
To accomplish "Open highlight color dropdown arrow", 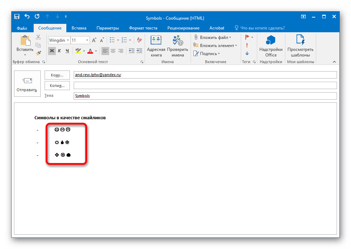I will coord(84,51).
